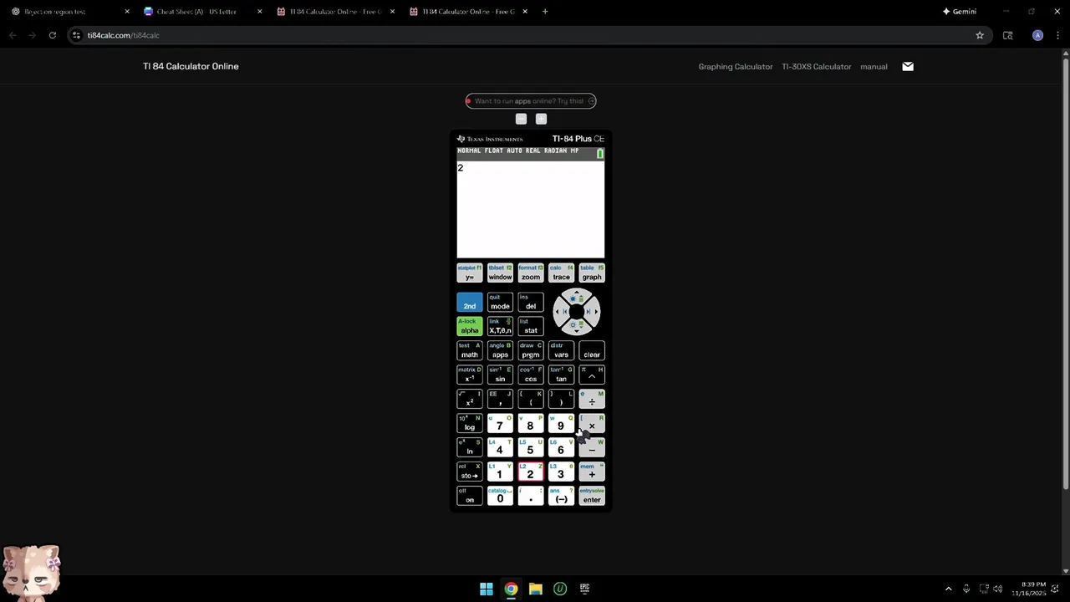
Task: Bookmark page with the star icon
Action: [980, 35]
